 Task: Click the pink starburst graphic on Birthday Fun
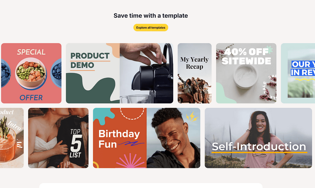click(x=130, y=160)
